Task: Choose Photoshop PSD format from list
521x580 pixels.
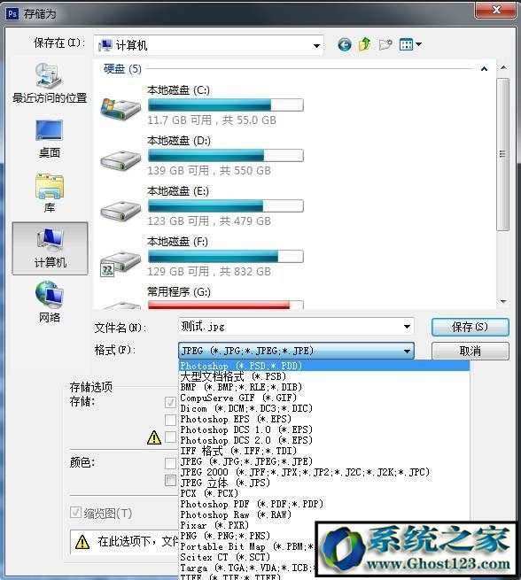Action: (x=323, y=366)
